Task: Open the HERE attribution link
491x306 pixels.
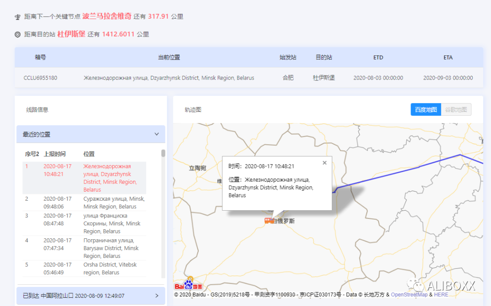Action: point(441,295)
